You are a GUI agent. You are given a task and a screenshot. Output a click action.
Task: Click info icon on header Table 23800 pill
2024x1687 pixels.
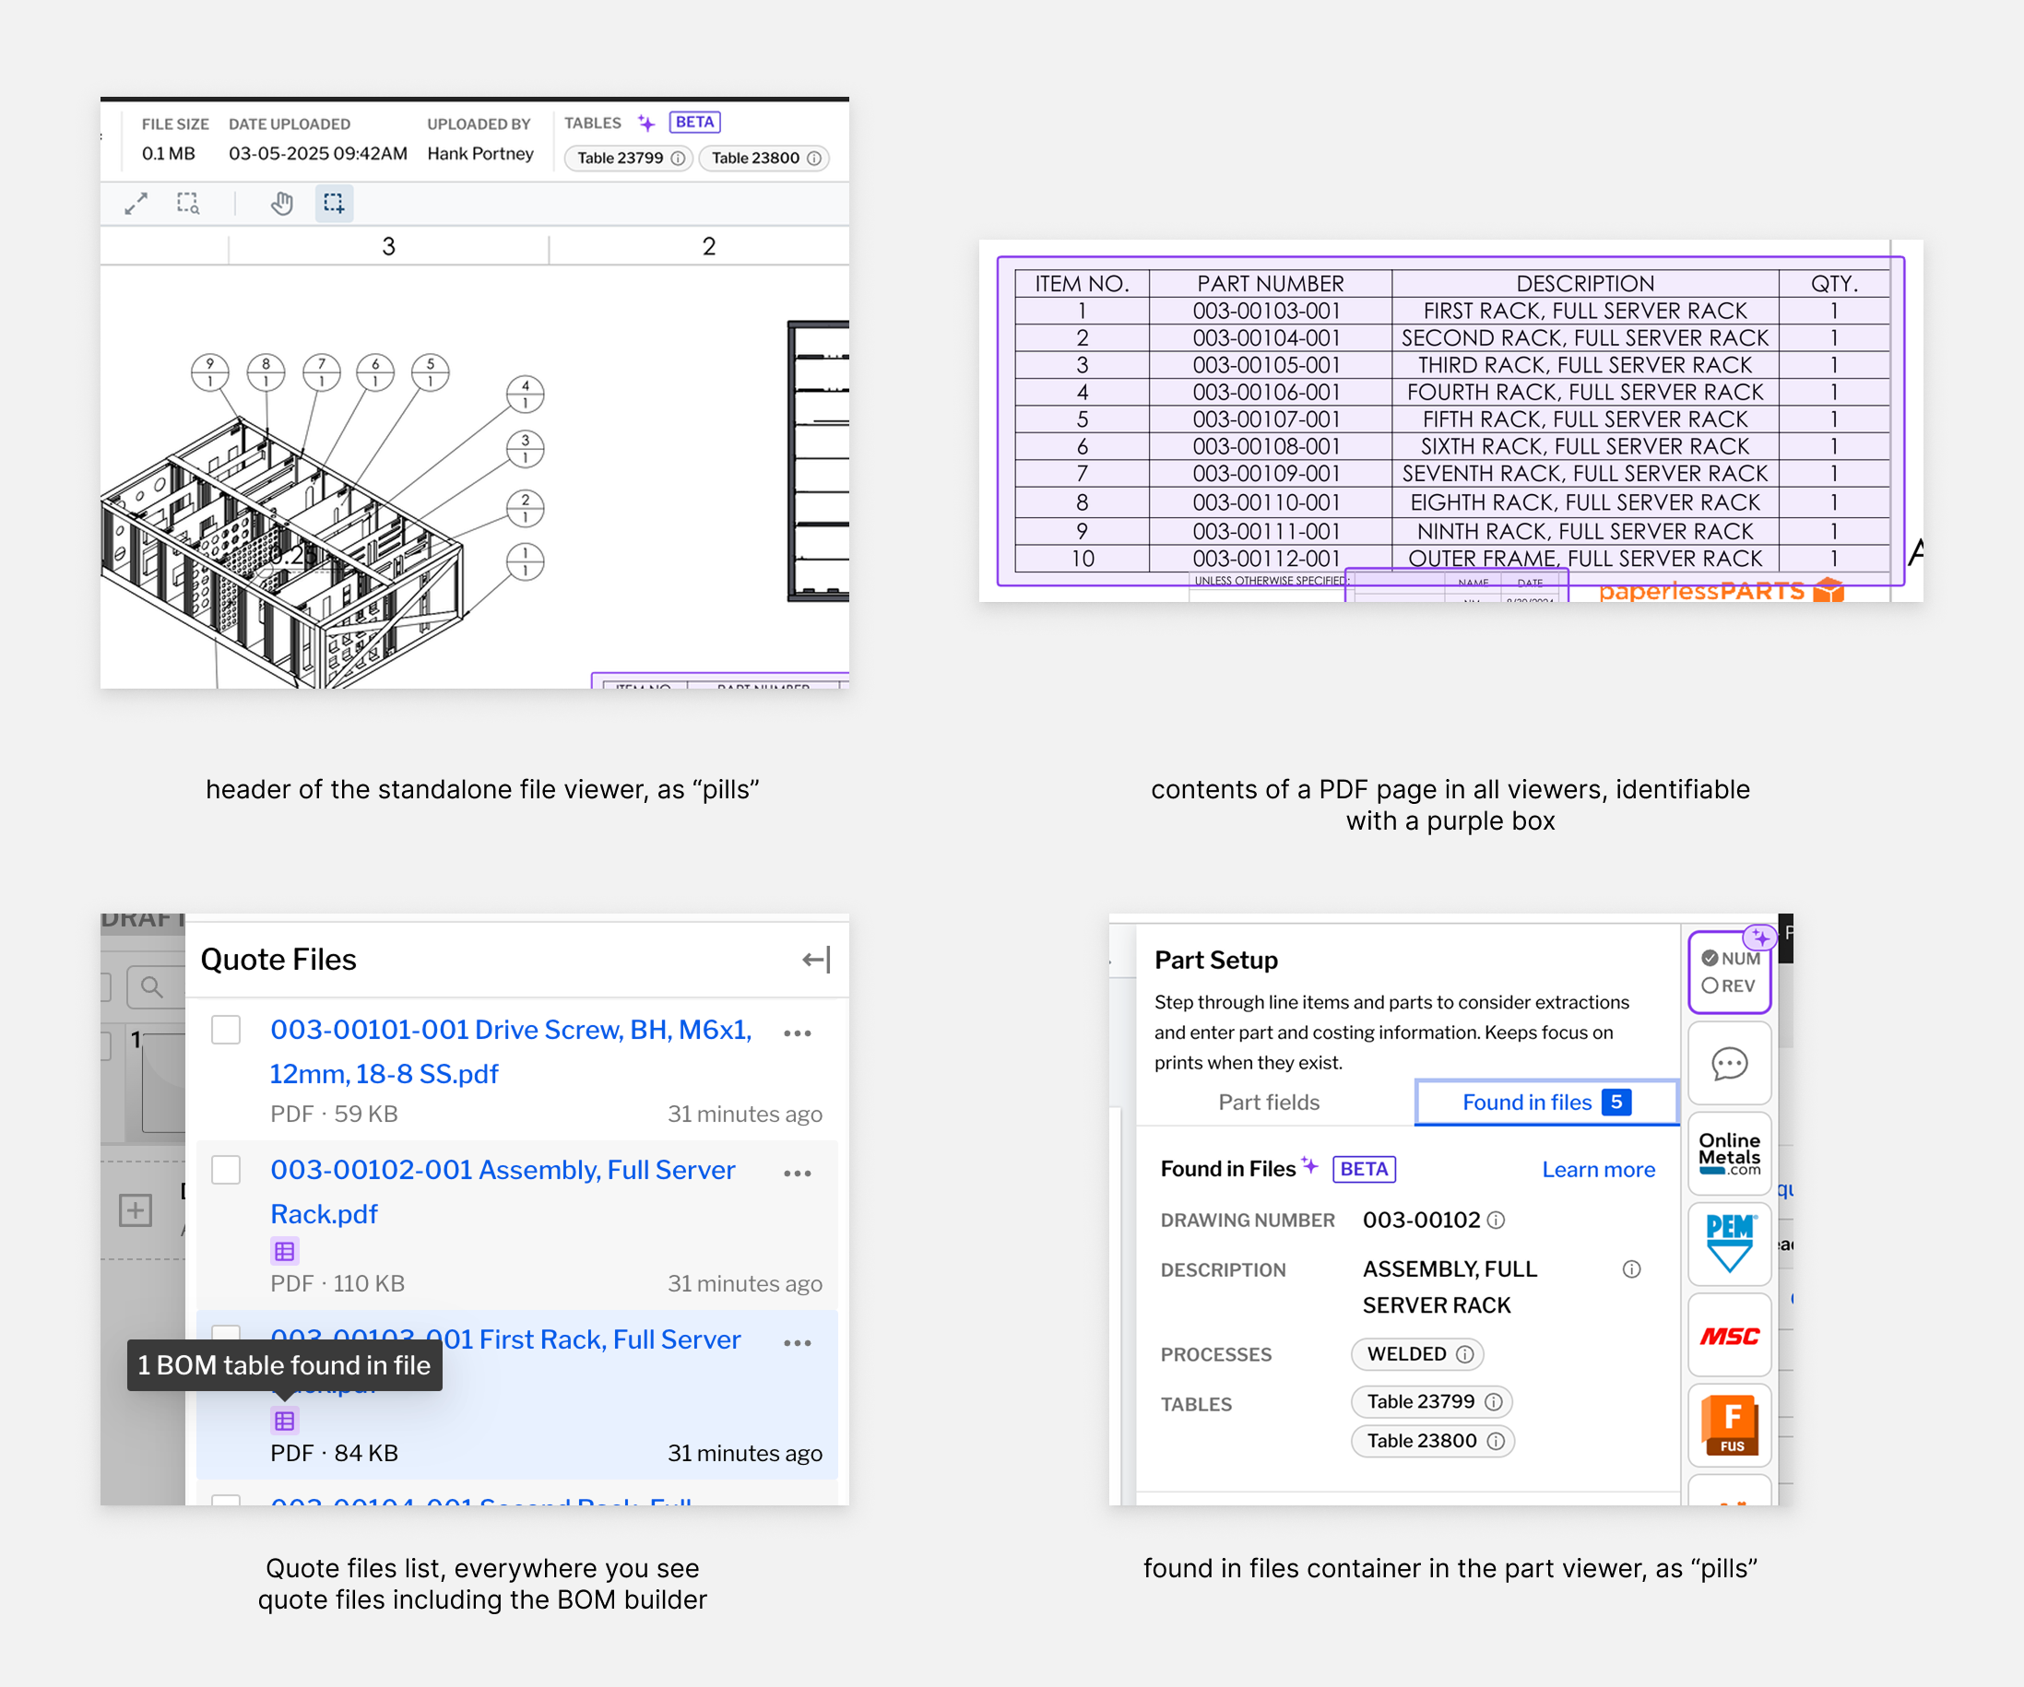tap(813, 158)
